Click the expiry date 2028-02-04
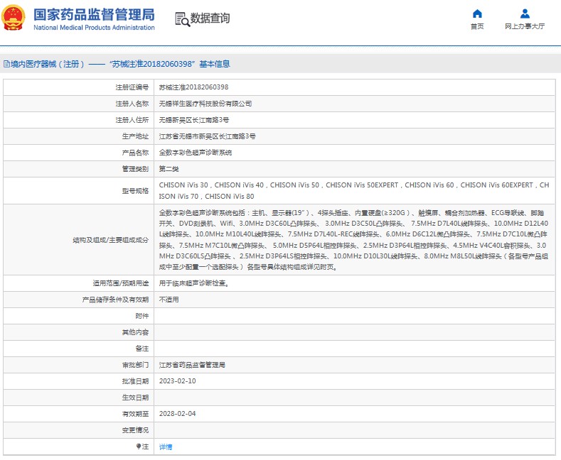 [x=177, y=414]
